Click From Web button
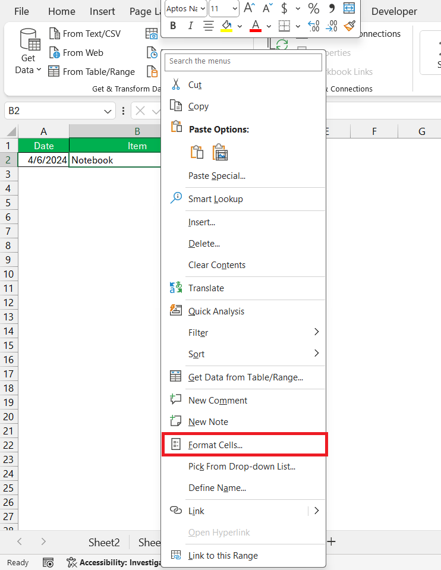441x570 pixels. tap(76, 53)
